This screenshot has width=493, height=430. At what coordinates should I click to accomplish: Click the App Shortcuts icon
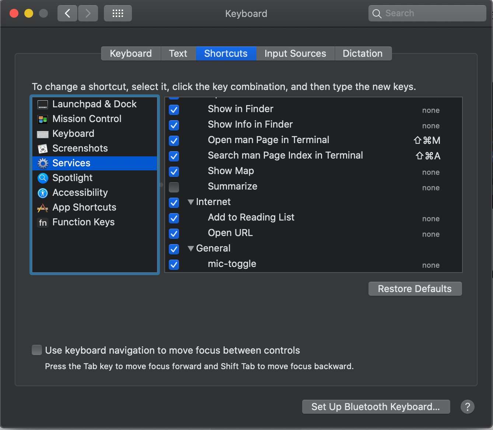click(43, 208)
